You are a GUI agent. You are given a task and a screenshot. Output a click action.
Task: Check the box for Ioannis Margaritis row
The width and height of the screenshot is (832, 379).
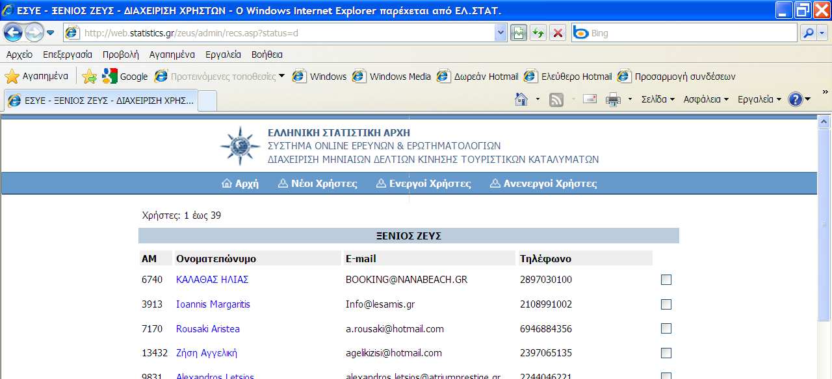click(x=666, y=304)
